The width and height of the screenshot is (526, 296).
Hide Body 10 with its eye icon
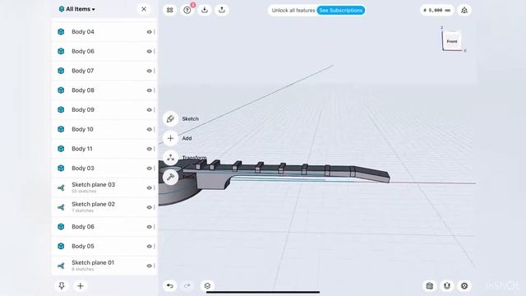point(150,129)
